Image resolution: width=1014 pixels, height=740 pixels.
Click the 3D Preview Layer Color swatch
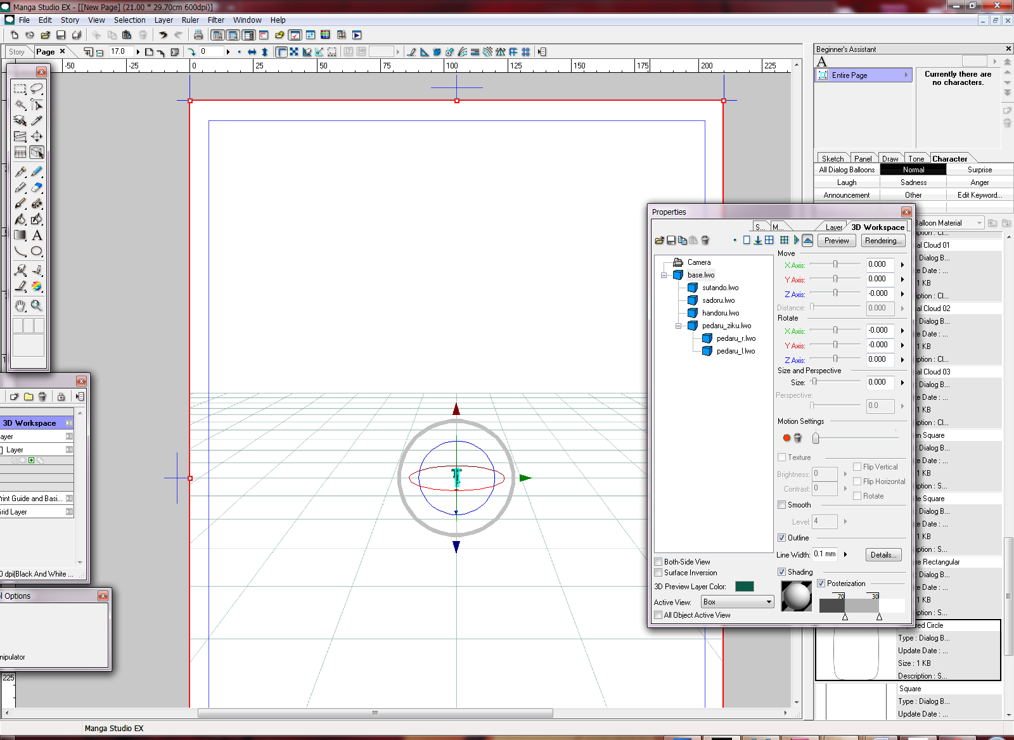point(744,587)
